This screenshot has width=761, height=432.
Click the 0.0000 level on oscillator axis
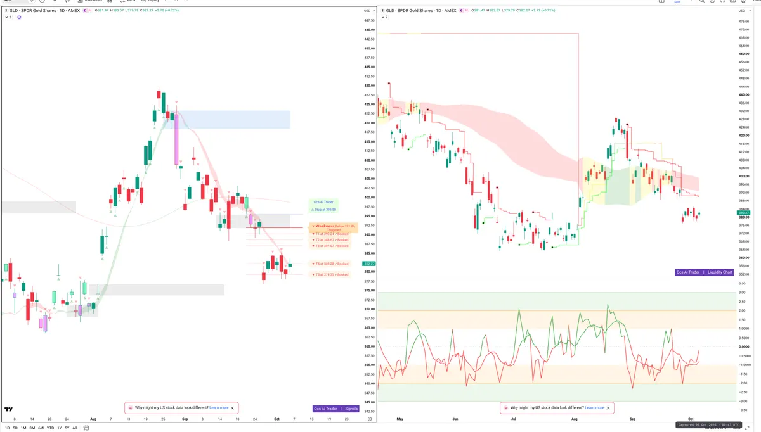point(743,346)
